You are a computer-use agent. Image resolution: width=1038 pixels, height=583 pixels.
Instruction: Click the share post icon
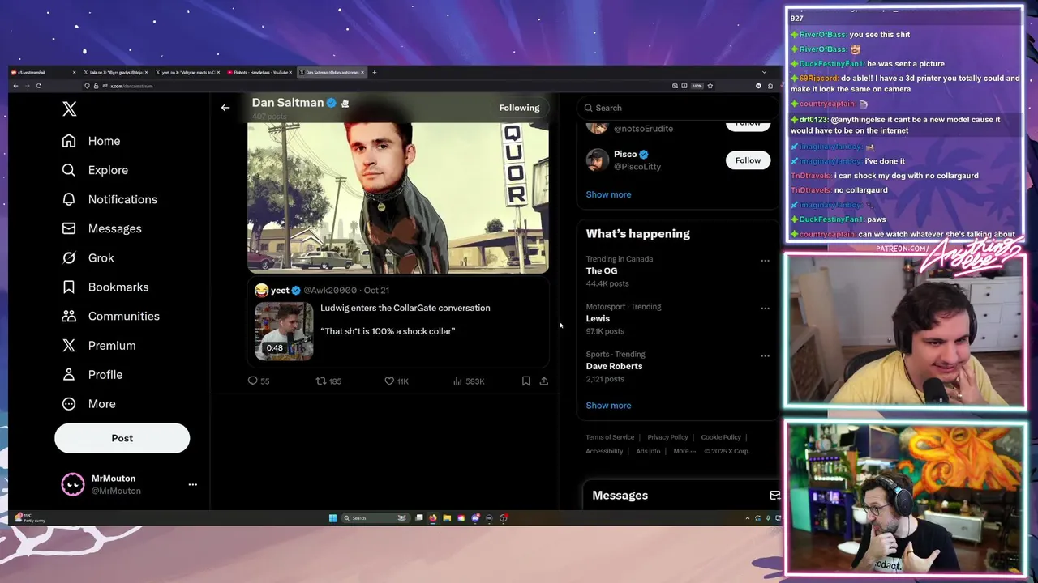tap(544, 381)
